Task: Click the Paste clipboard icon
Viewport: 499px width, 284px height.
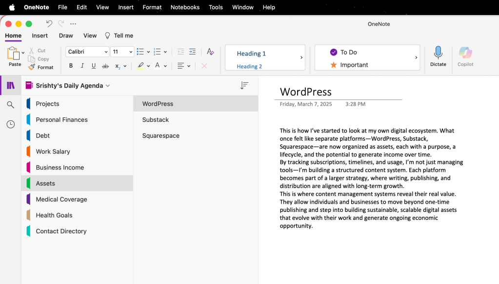Action: pos(13,54)
